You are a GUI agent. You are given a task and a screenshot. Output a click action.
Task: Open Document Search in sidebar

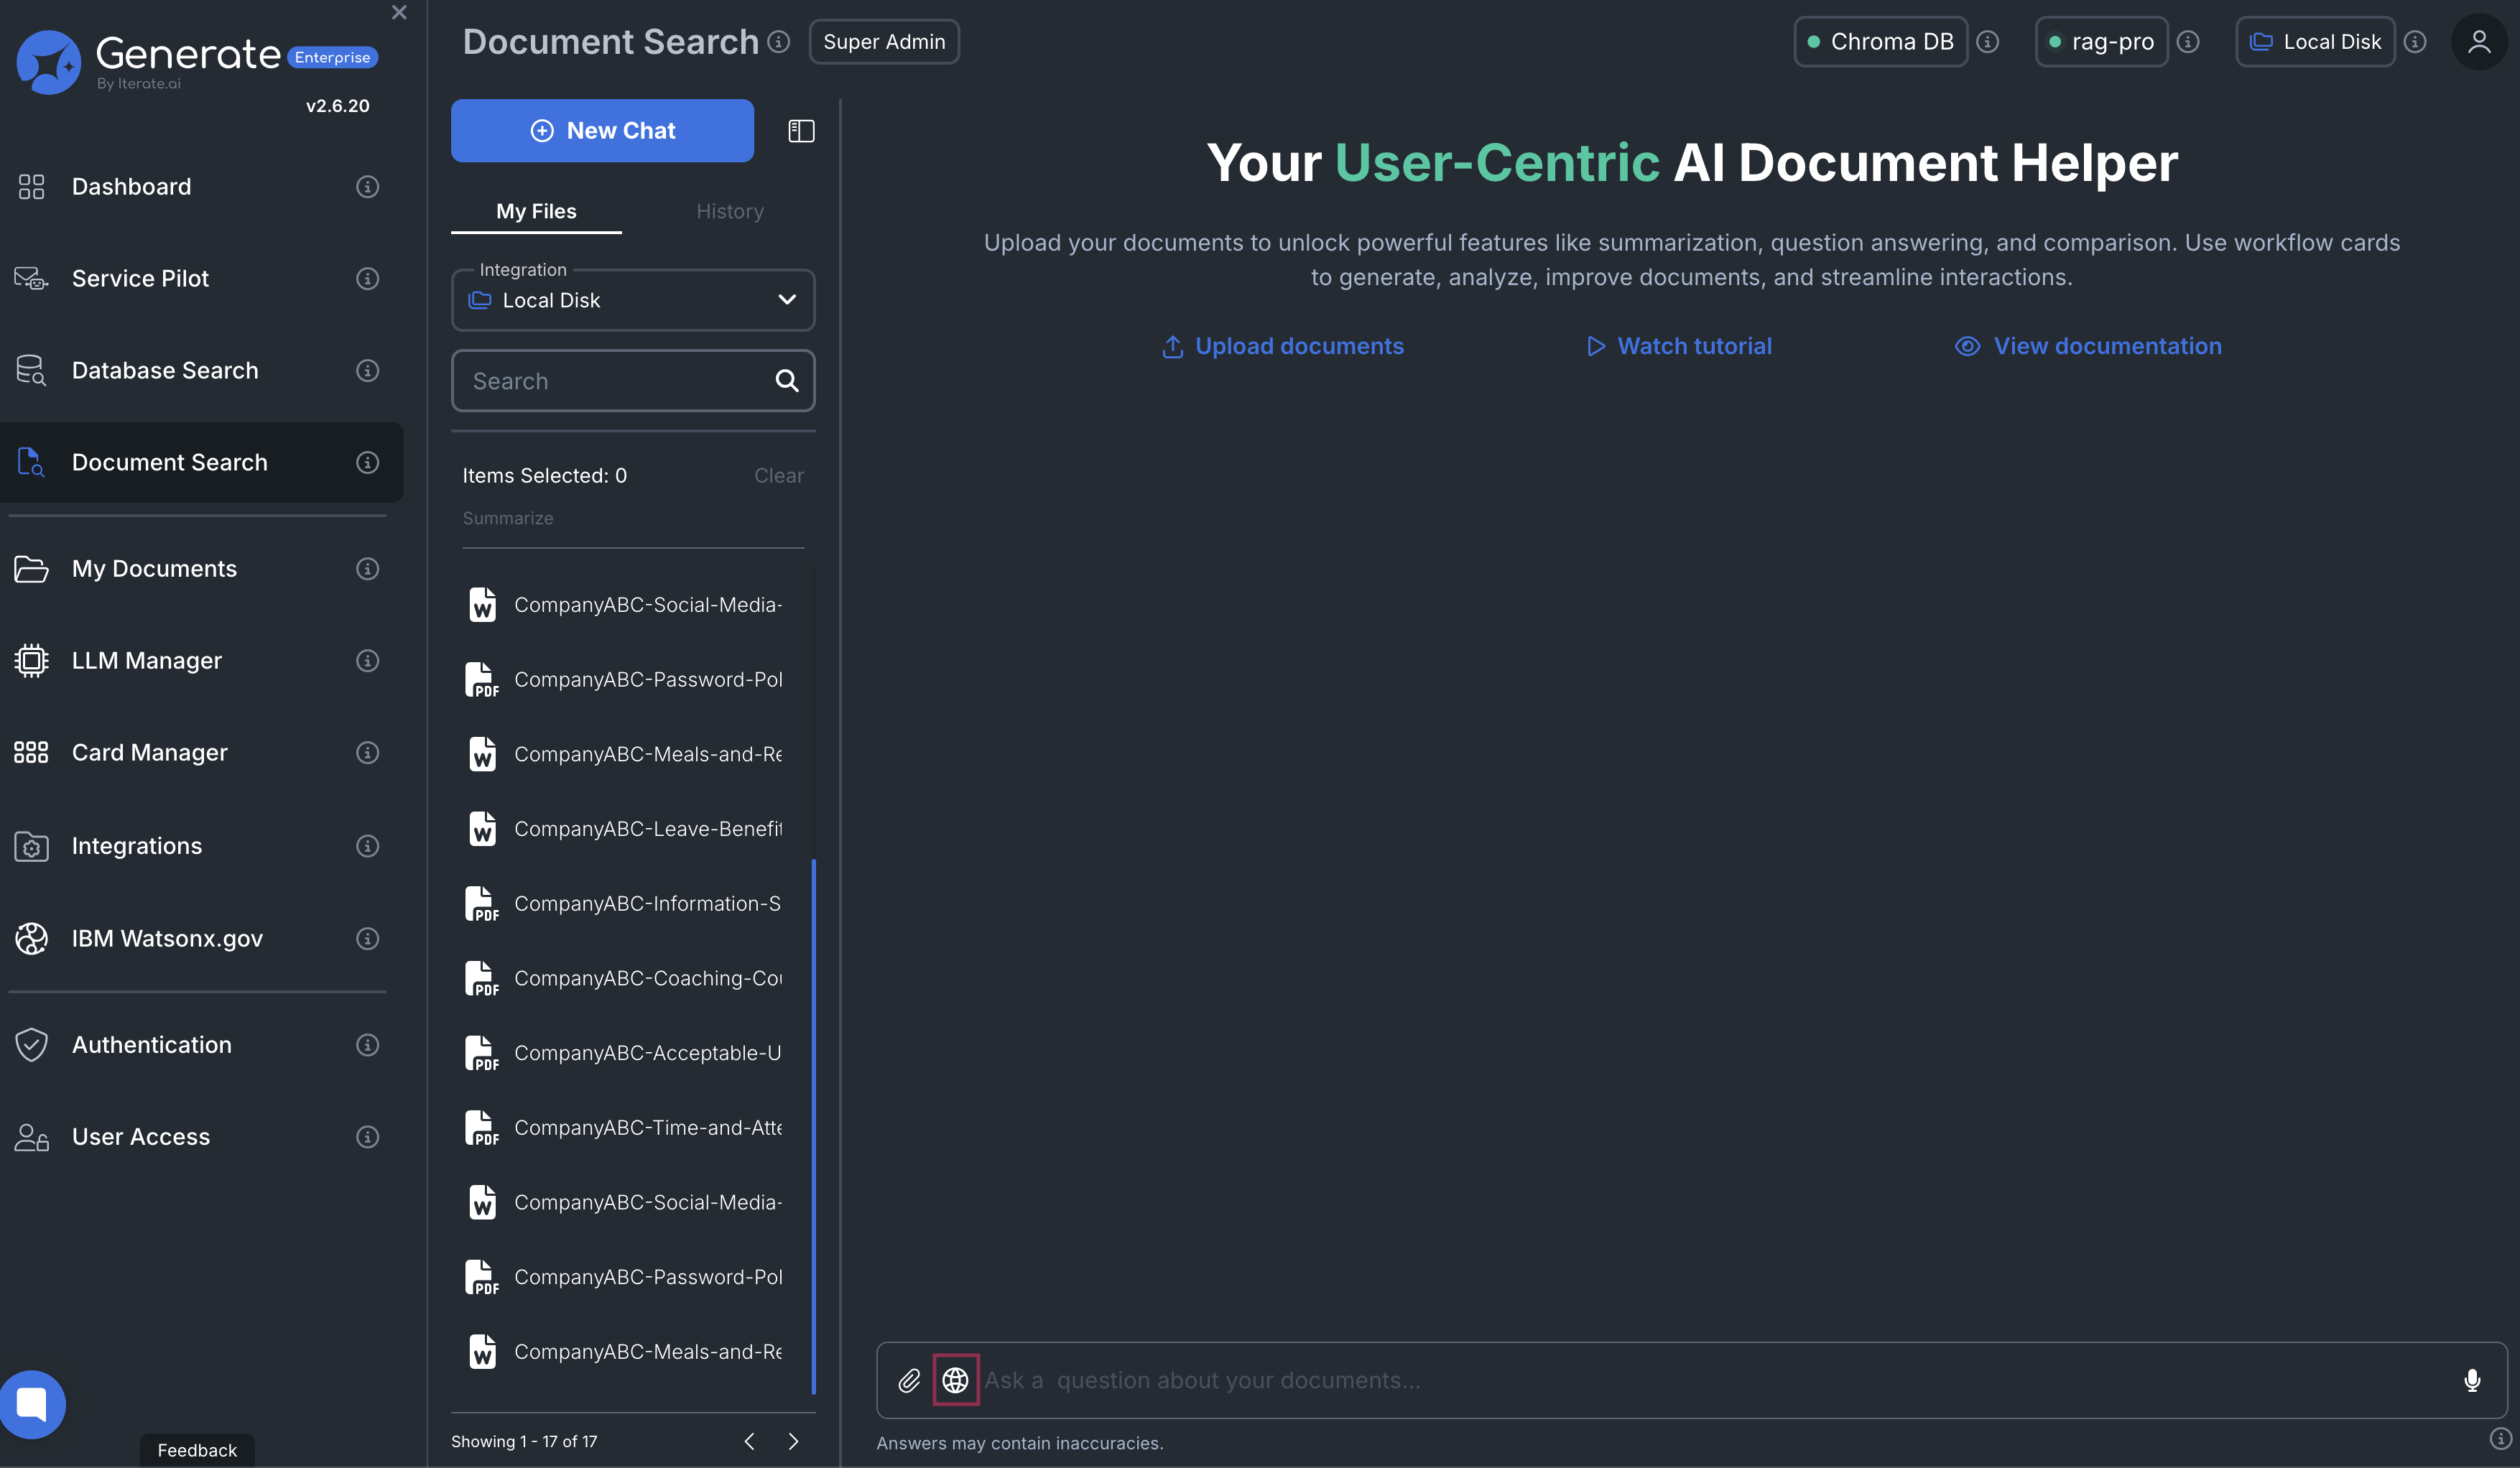[201, 462]
